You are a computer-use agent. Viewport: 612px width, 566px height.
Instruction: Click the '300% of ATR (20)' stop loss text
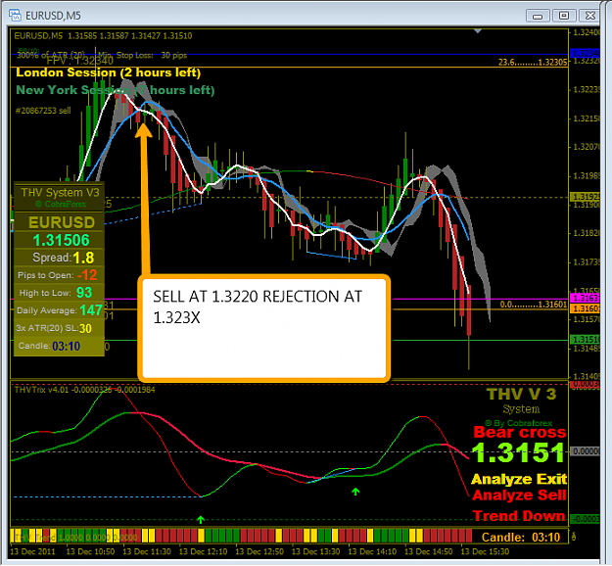click(x=51, y=55)
